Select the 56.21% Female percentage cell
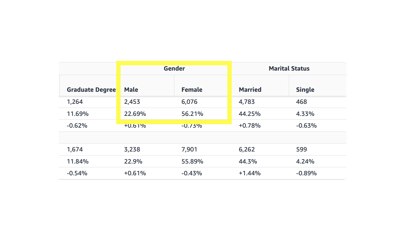The image size is (405, 240). pyautogui.click(x=192, y=114)
